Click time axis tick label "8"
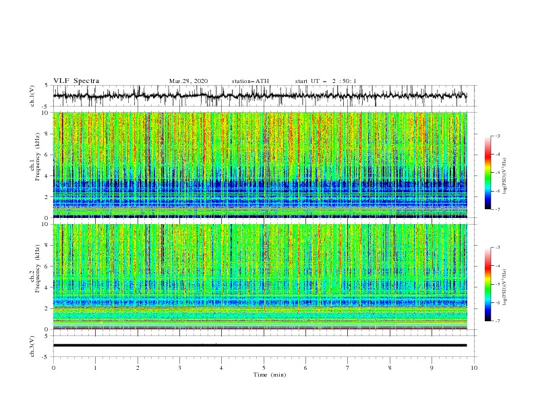 click(x=390, y=368)
